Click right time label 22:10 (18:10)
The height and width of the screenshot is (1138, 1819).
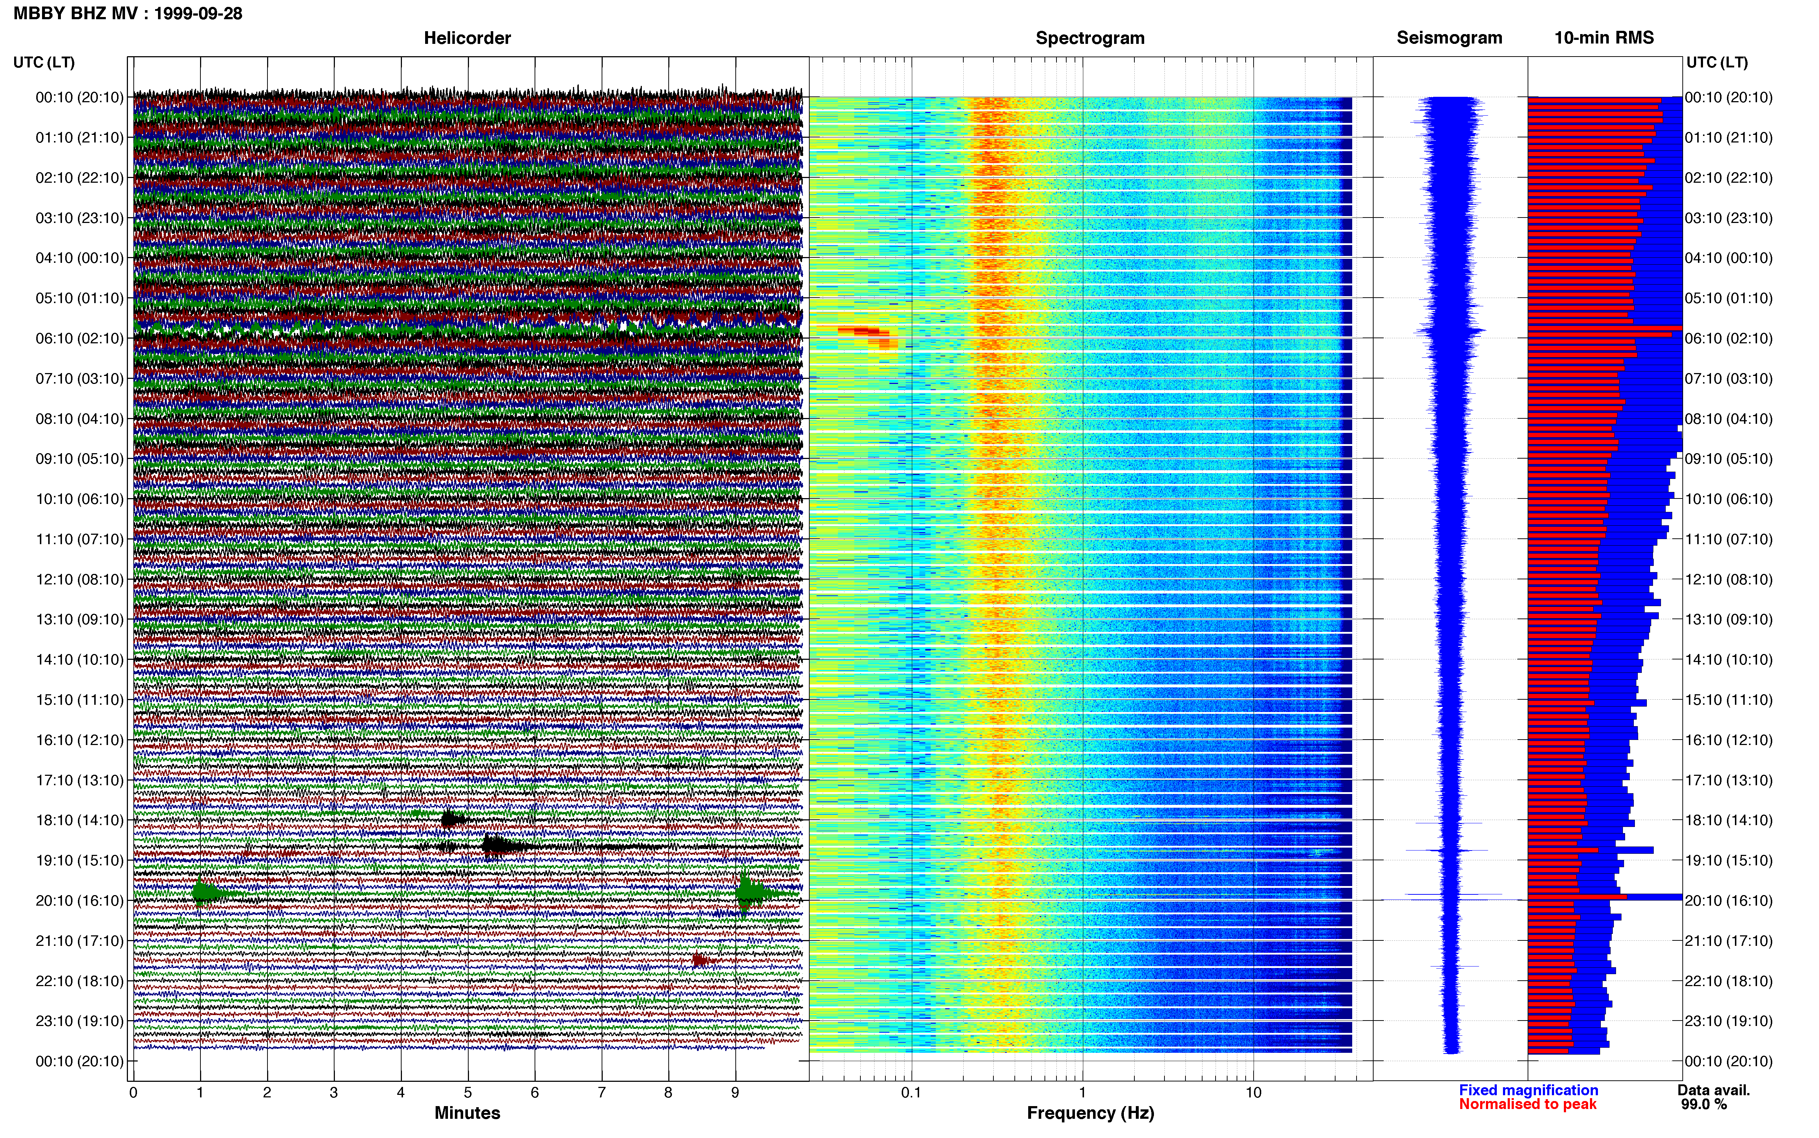coord(1729,981)
